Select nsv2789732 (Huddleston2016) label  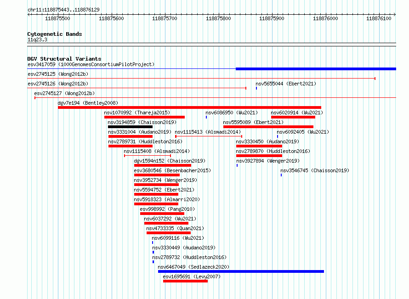click(x=190, y=257)
